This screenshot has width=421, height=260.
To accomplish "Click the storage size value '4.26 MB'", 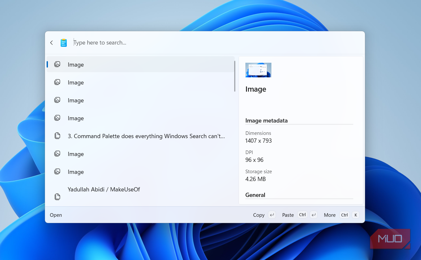I will pyautogui.click(x=255, y=179).
